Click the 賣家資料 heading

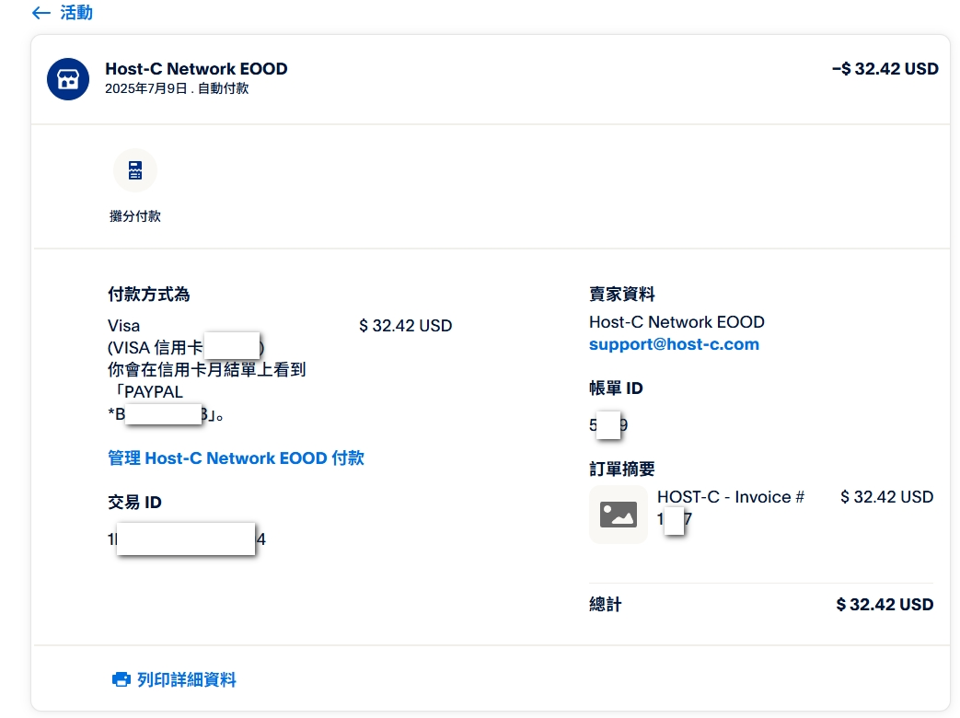(622, 295)
